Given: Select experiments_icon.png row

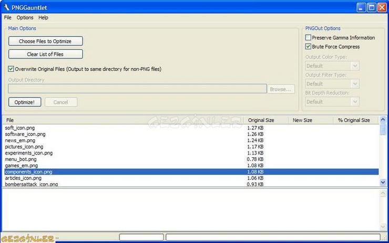Looking at the screenshot, I should click(x=191, y=153).
